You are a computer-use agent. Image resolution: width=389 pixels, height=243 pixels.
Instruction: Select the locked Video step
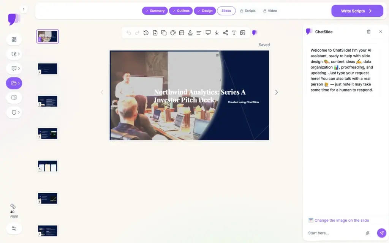(x=270, y=11)
